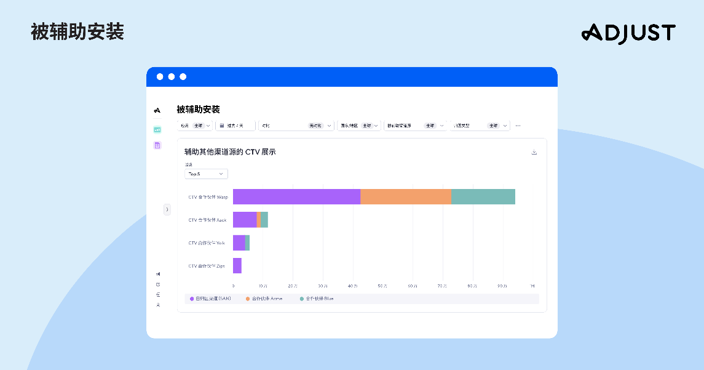The height and width of the screenshot is (370, 704).
Task: Open the green chart dashboard sidebar icon
Action: (x=157, y=129)
